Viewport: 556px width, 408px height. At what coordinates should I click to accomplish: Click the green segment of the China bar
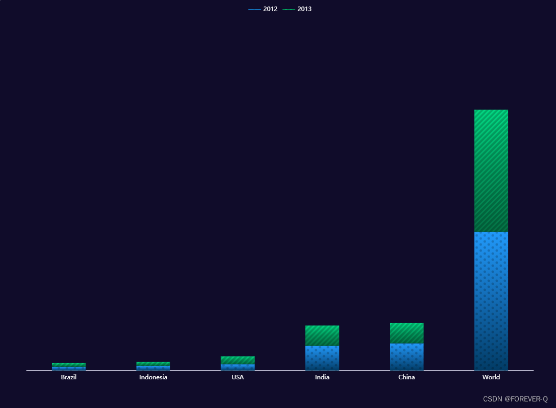click(x=407, y=332)
